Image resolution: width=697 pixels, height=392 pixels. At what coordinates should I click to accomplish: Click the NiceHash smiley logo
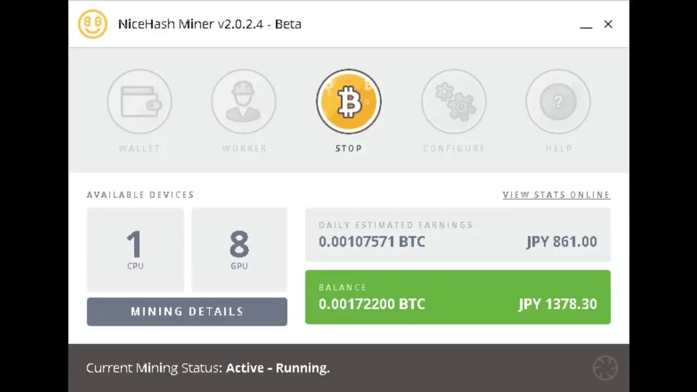click(x=93, y=24)
